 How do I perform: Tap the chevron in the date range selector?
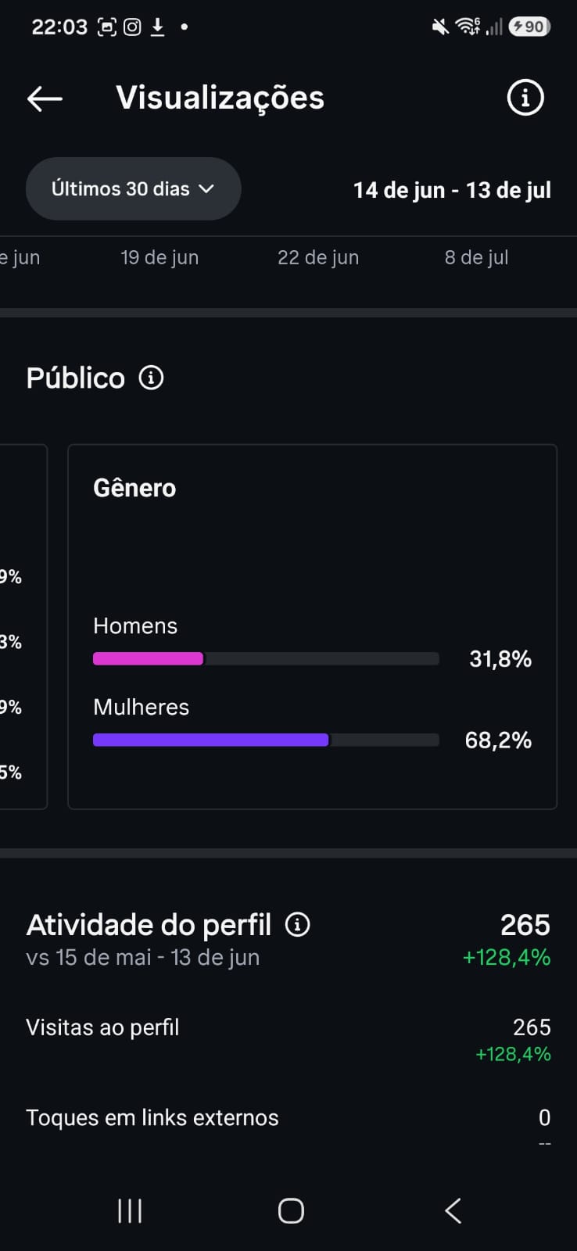tap(206, 188)
